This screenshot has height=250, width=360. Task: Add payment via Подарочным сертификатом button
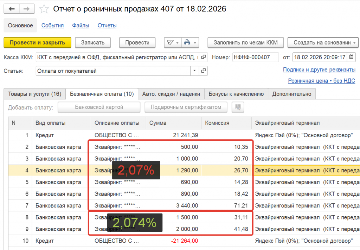tap(186, 107)
